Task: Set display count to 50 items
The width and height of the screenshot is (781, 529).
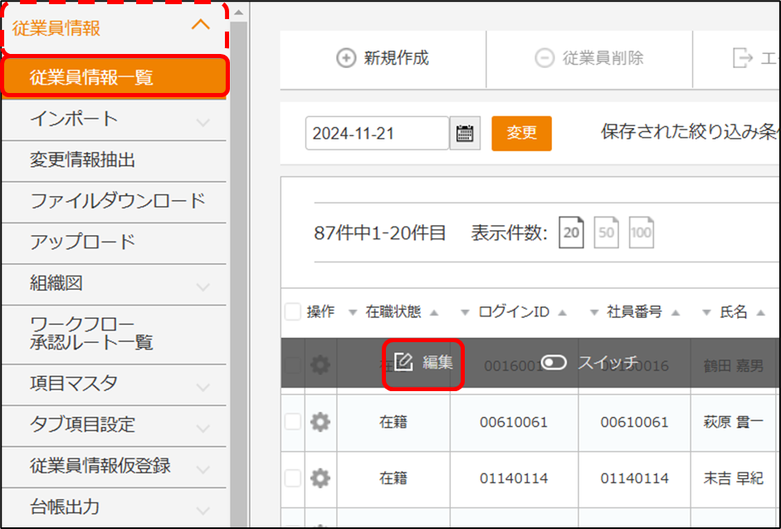Action: (x=607, y=233)
